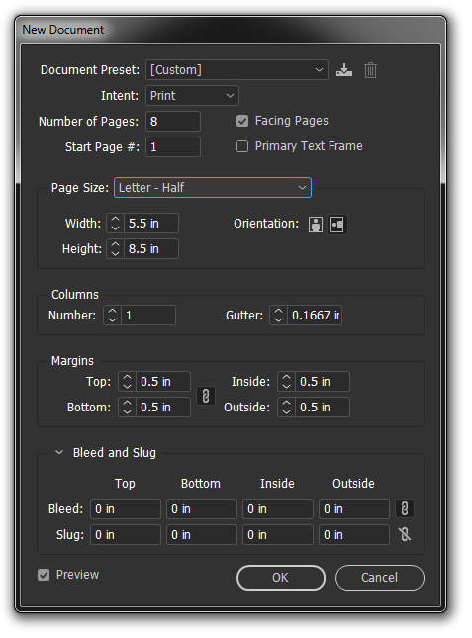Select portrait orientation icon
The width and height of the screenshot is (472, 638).
point(316,225)
